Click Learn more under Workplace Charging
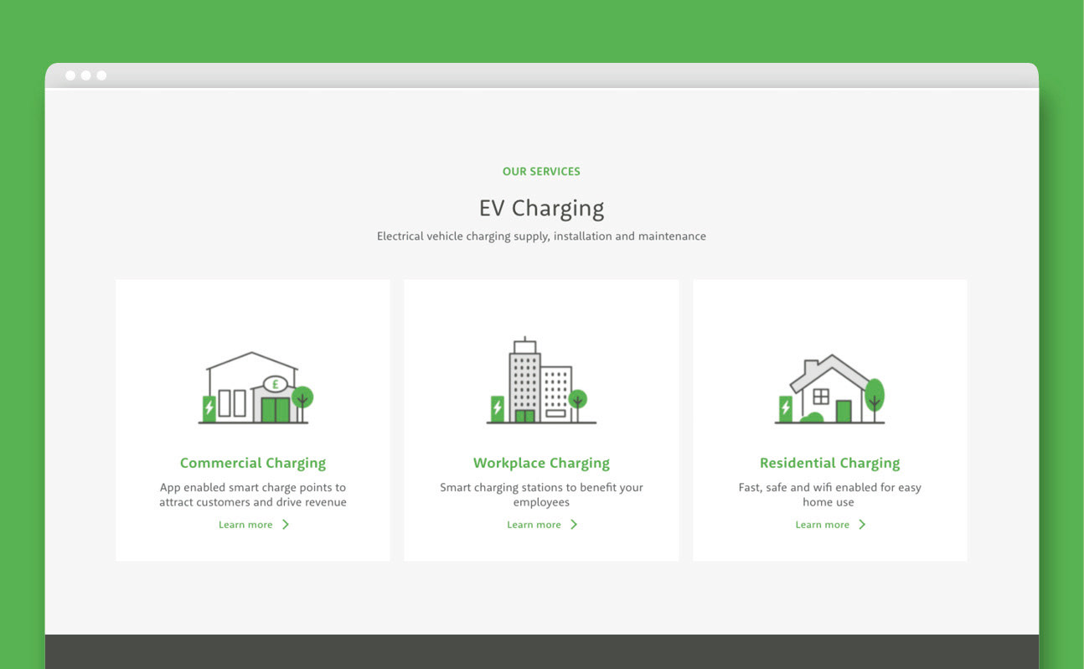Viewport: 1084px width, 669px height. coord(534,525)
